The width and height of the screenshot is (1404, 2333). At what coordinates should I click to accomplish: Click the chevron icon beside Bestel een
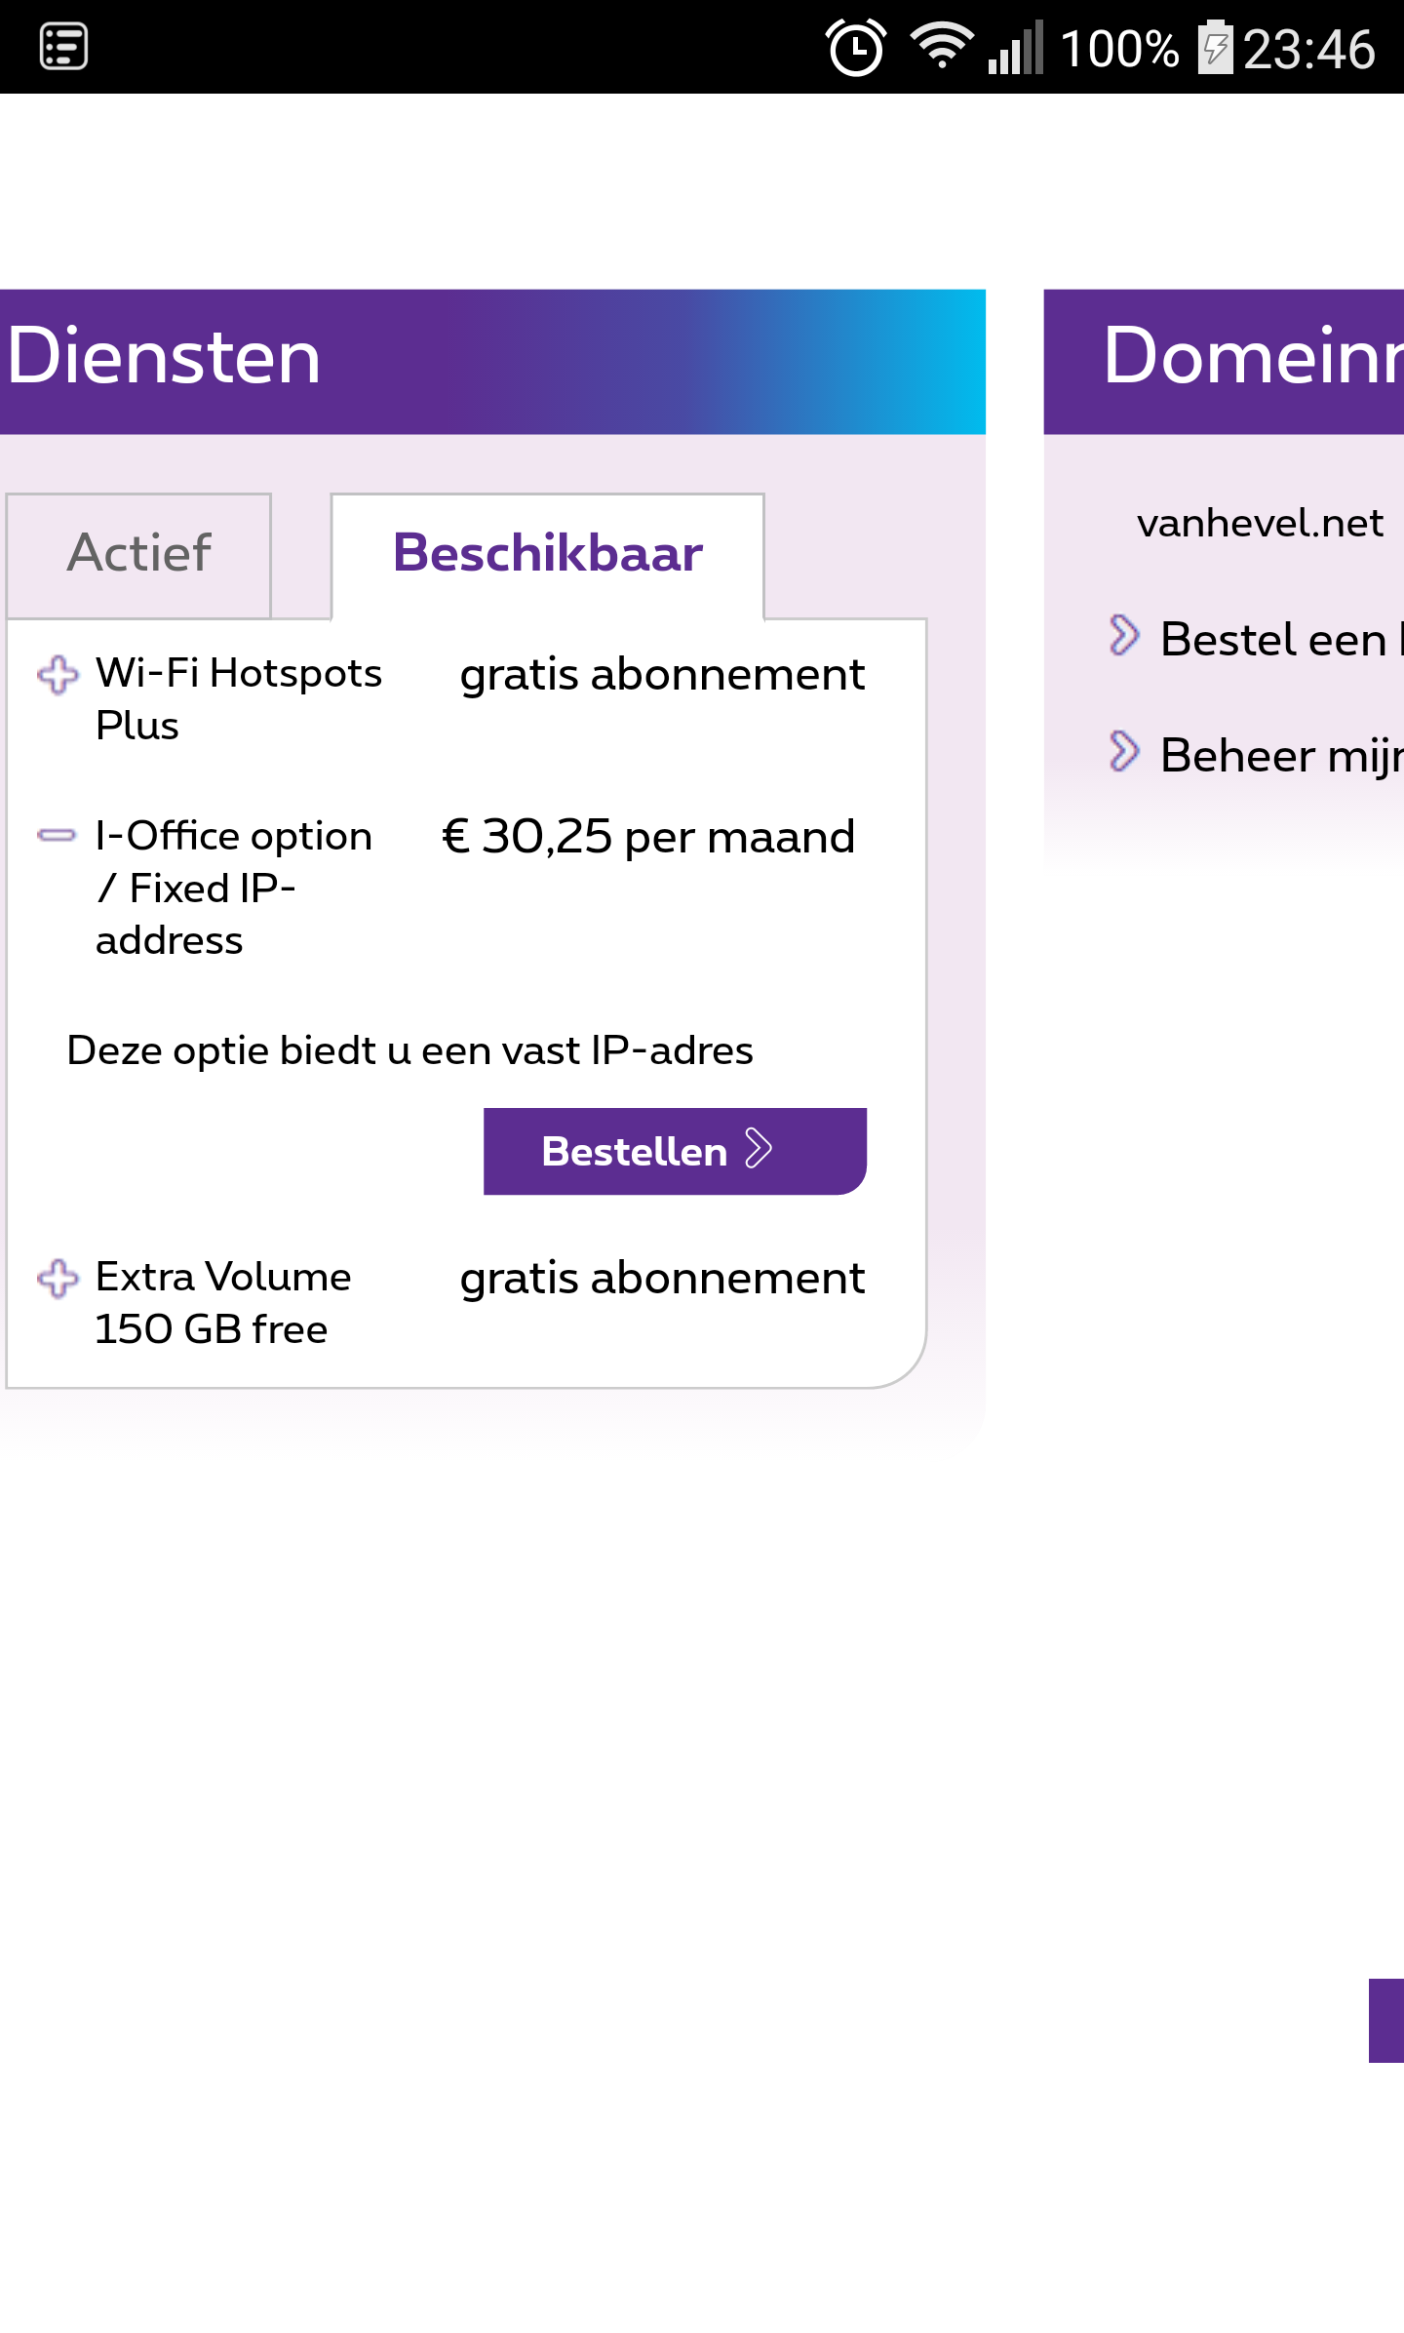pyautogui.click(x=1124, y=636)
